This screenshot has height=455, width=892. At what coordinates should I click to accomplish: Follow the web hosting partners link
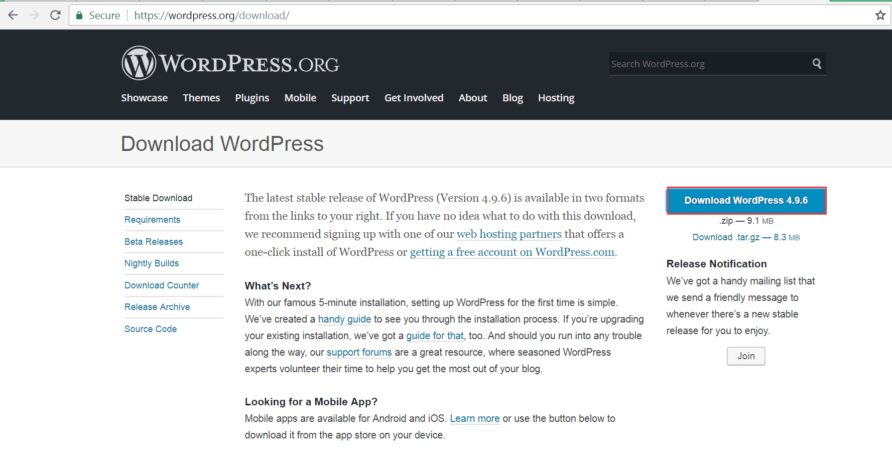(x=509, y=234)
